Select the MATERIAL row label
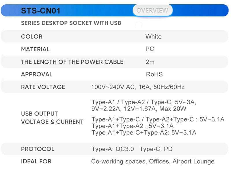 click(35, 49)
